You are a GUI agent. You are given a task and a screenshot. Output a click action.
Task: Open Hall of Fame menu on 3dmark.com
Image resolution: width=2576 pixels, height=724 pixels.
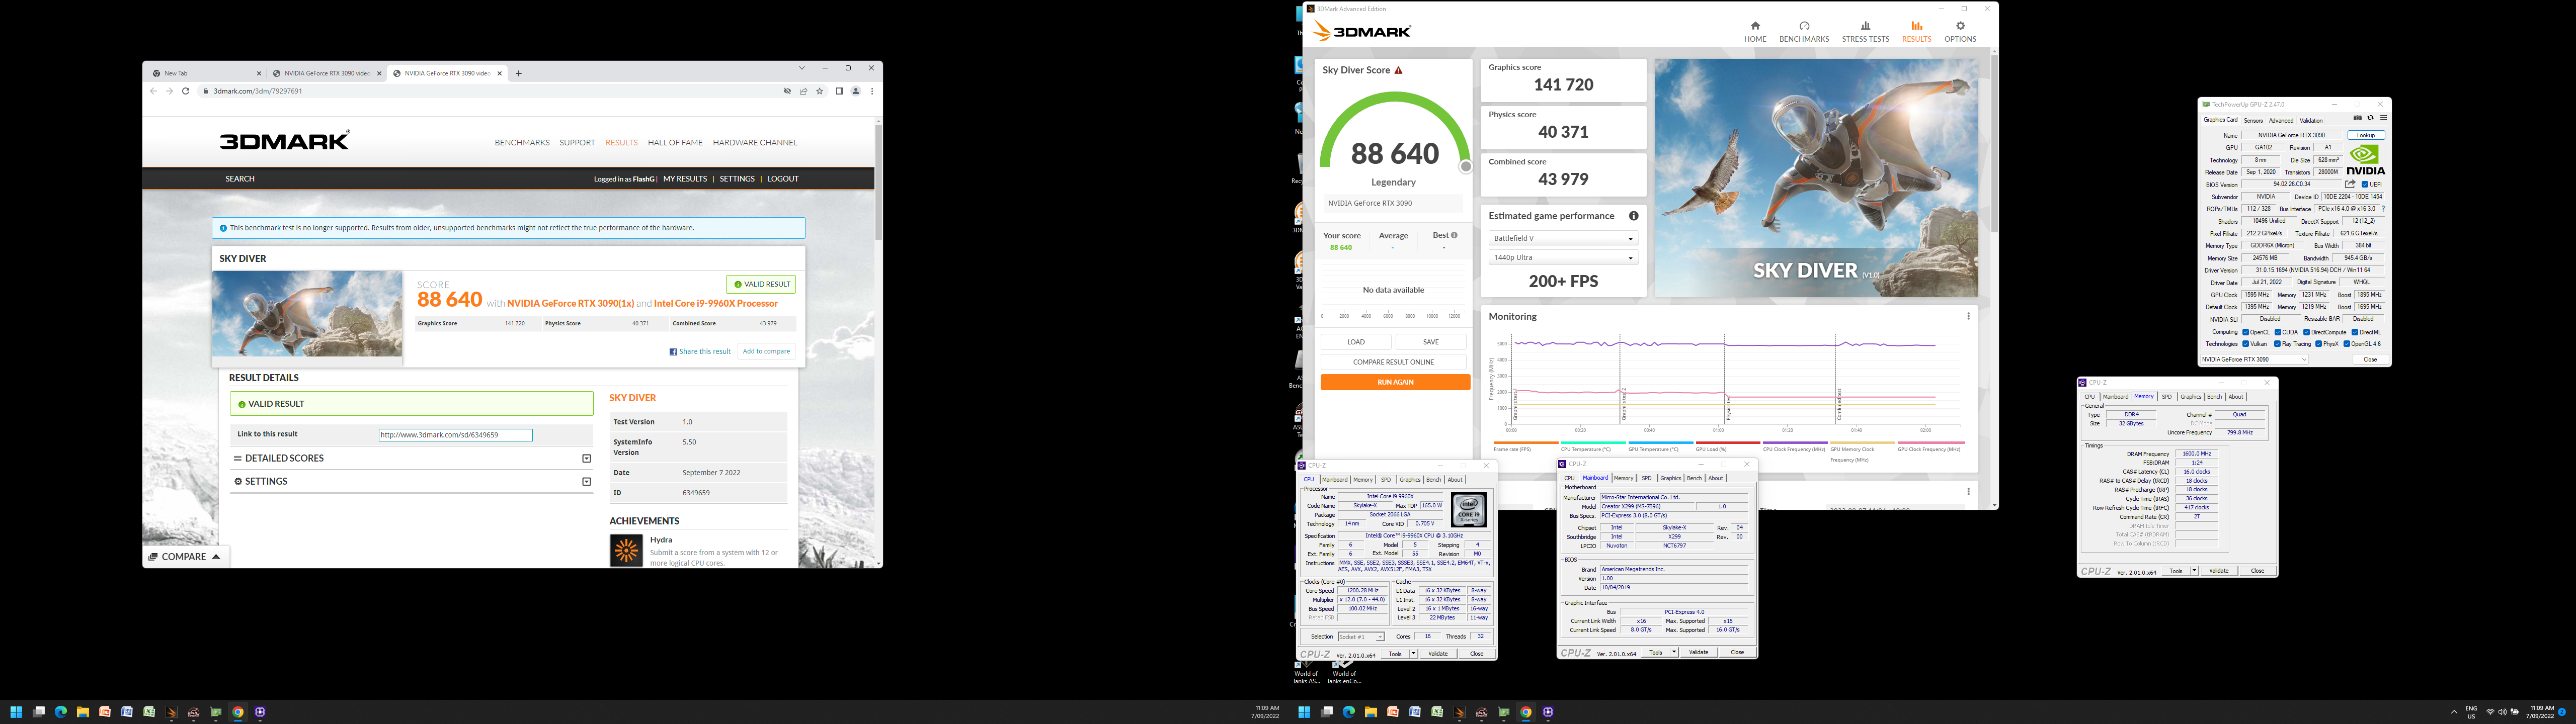(675, 142)
